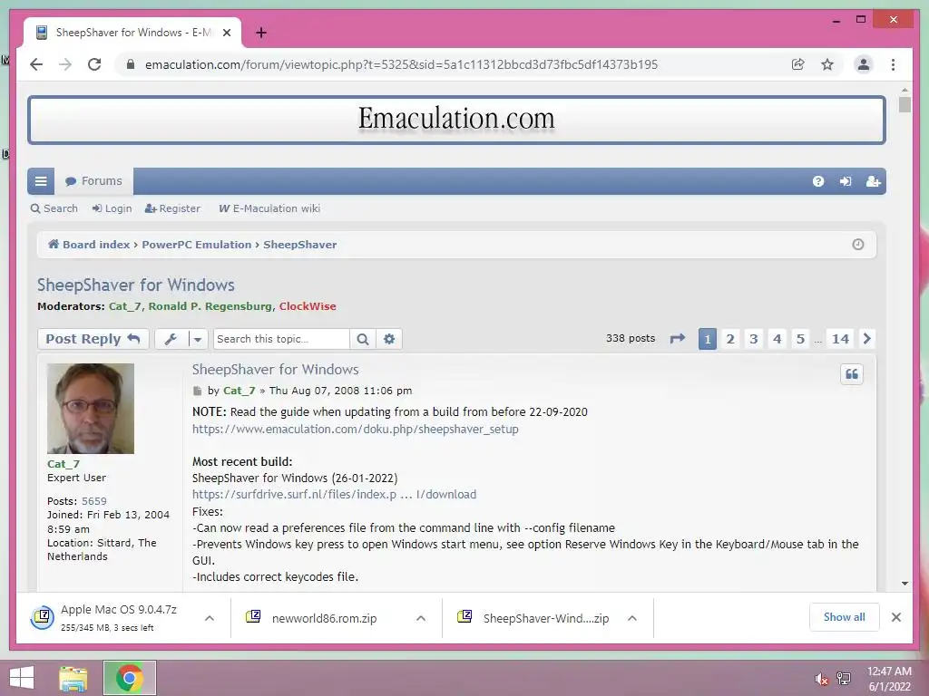Open advanced search gear icon
Screen dimensions: 929x696
tap(388, 339)
